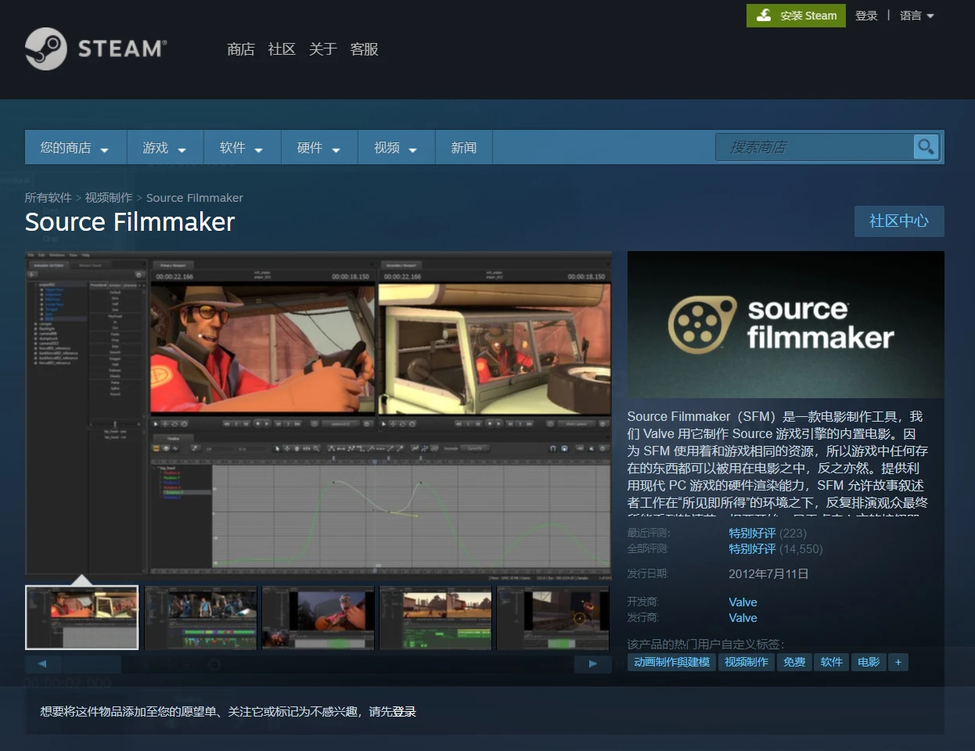Expand the 软件 menu

tap(242, 148)
